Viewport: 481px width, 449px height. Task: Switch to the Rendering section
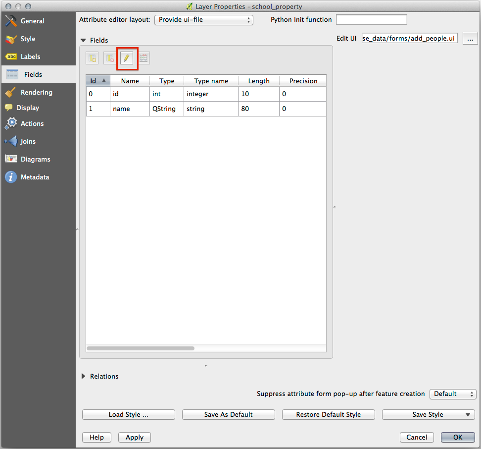point(36,93)
